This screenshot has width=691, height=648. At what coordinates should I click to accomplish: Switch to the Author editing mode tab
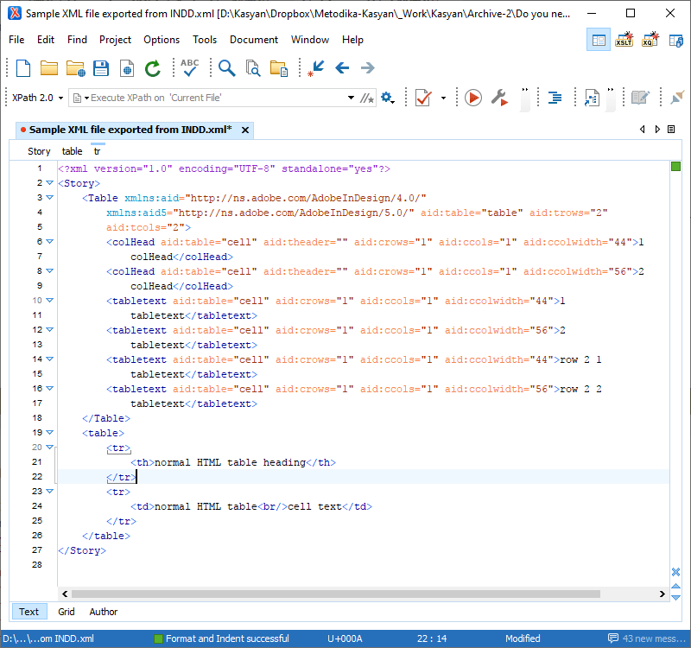click(x=103, y=612)
